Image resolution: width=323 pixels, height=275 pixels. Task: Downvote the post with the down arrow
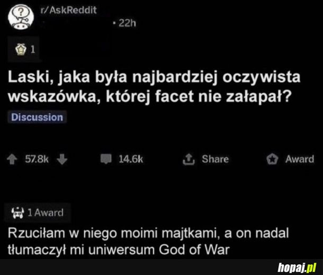click(62, 159)
